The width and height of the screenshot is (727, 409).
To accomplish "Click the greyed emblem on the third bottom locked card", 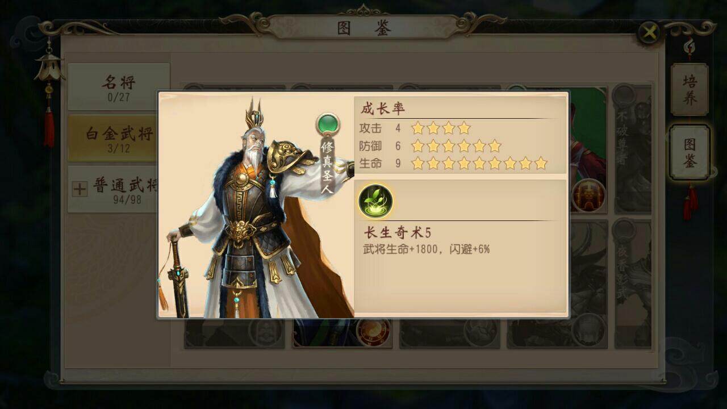I will tap(481, 332).
